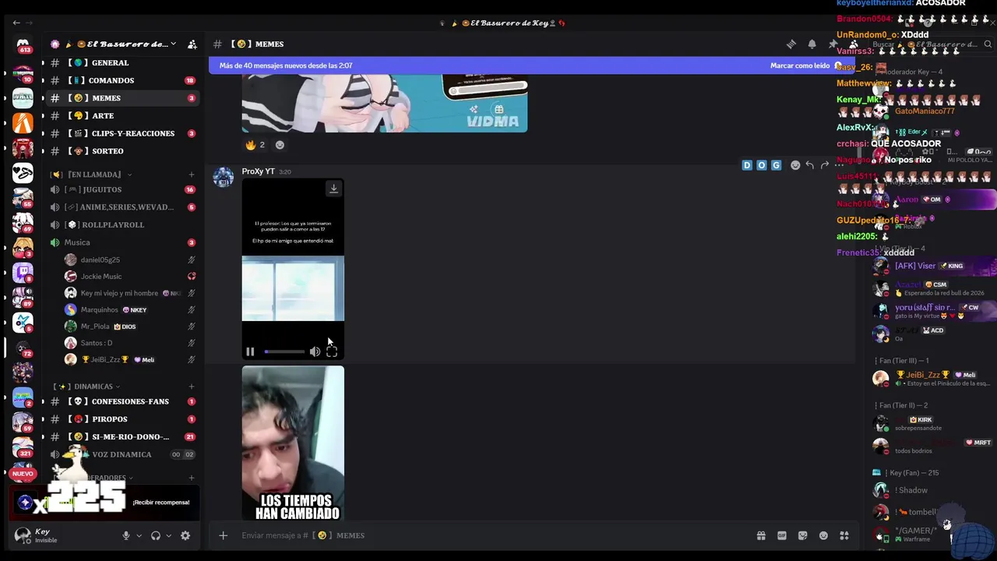This screenshot has height=561, width=997.
Task: Join the ROLLPLAYROLL voice channel
Action: (x=122, y=225)
